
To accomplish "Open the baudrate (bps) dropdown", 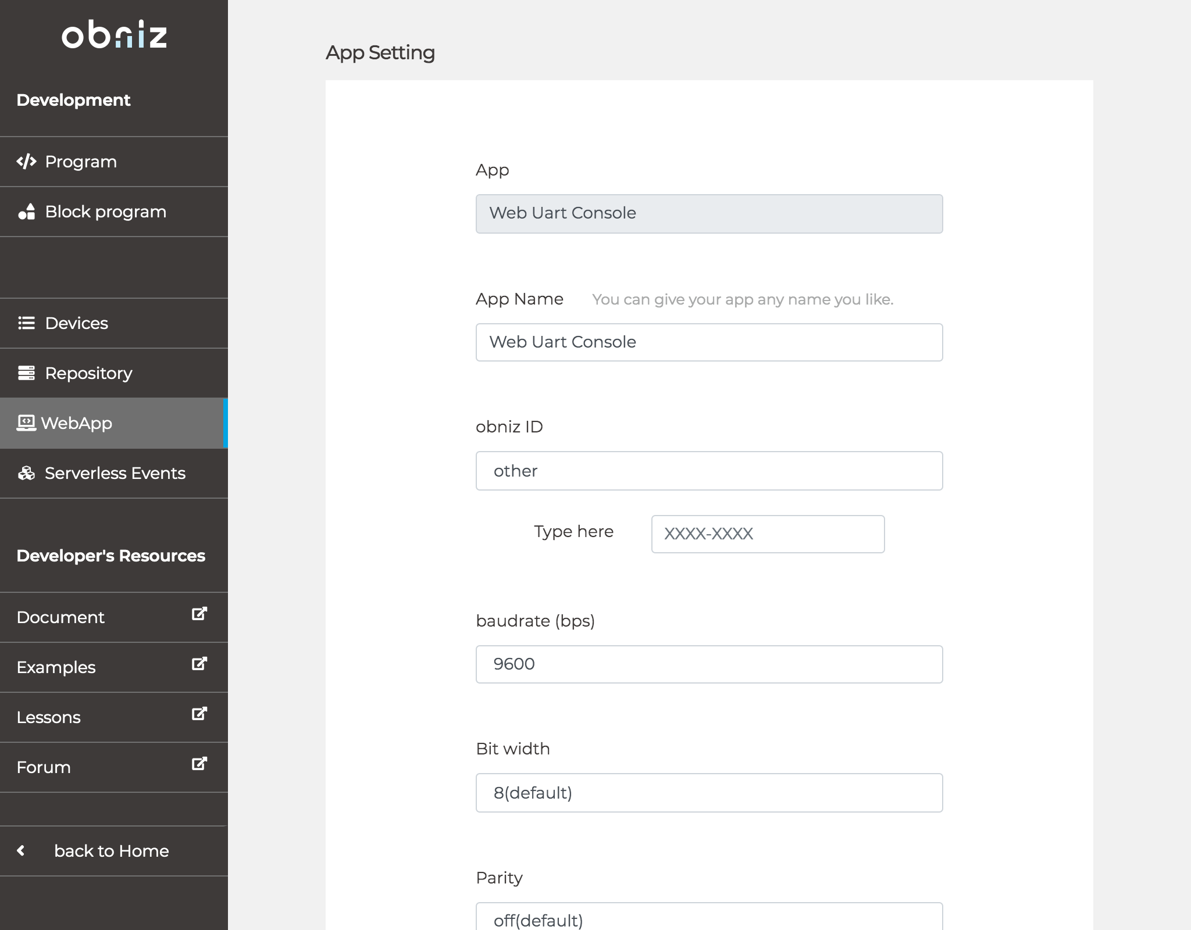I will click(x=709, y=664).
